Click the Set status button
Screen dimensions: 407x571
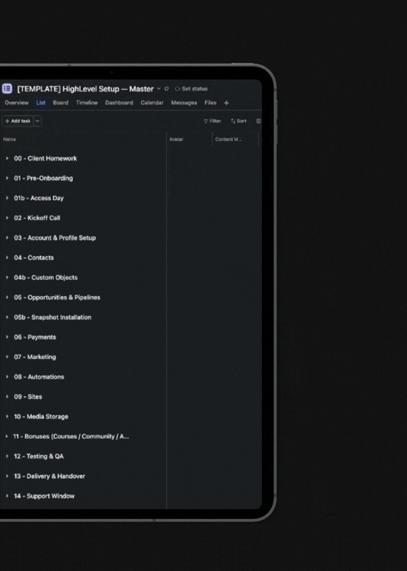(x=191, y=88)
